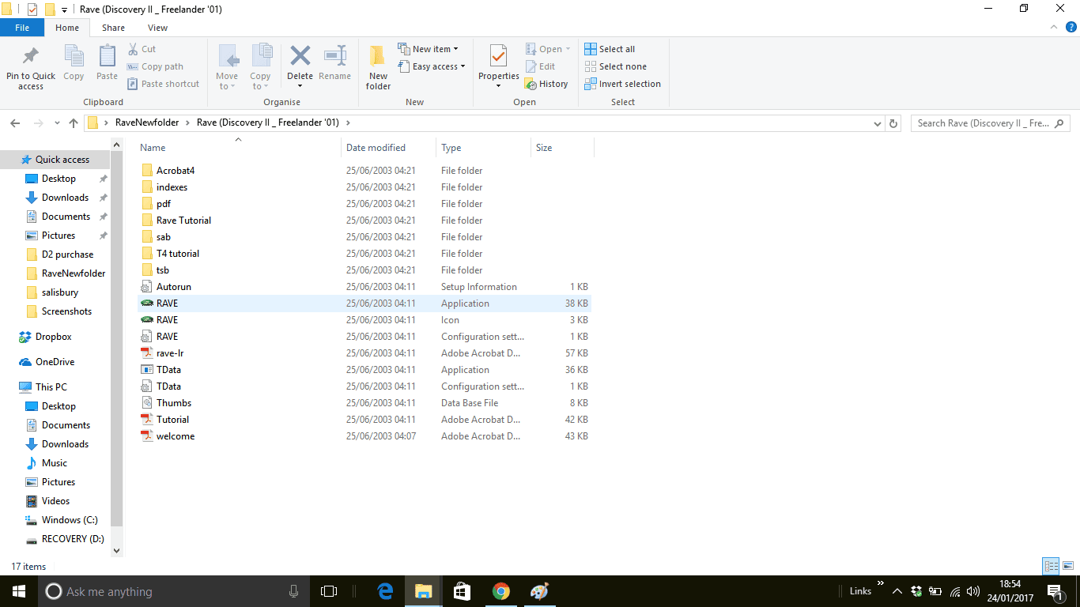Select Paste shortcut command
The height and width of the screenshot is (607, 1080).
[x=163, y=84]
